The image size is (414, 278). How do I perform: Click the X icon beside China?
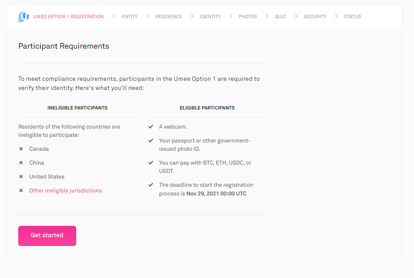coord(21,163)
